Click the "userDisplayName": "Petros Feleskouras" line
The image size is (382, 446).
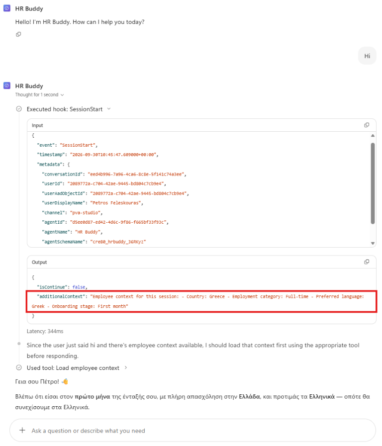coord(93,203)
